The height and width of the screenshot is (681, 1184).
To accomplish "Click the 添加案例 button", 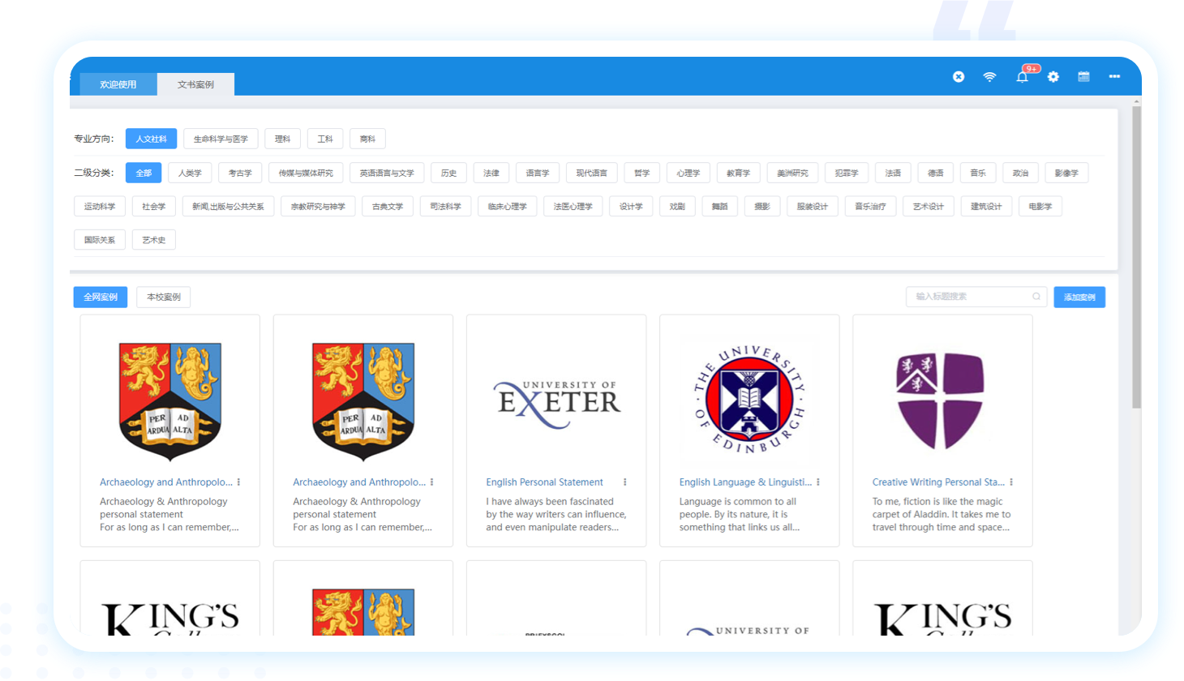I will pos(1079,297).
